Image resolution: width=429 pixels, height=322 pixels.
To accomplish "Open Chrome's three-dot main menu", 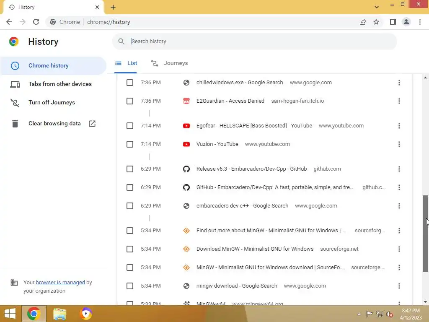I will [x=420, y=22].
